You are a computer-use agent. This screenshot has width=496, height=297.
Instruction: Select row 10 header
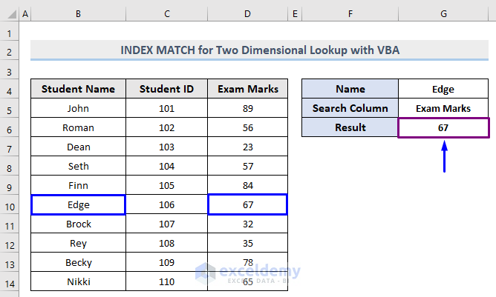coord(10,204)
